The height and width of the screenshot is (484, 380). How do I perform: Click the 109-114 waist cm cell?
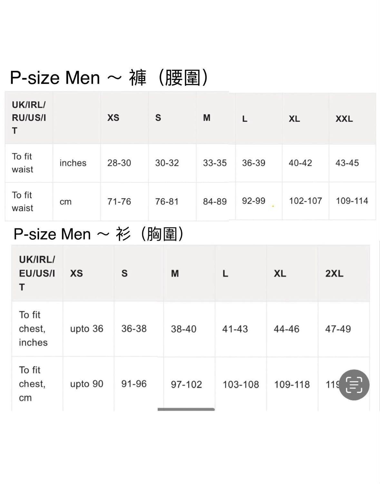[352, 201]
